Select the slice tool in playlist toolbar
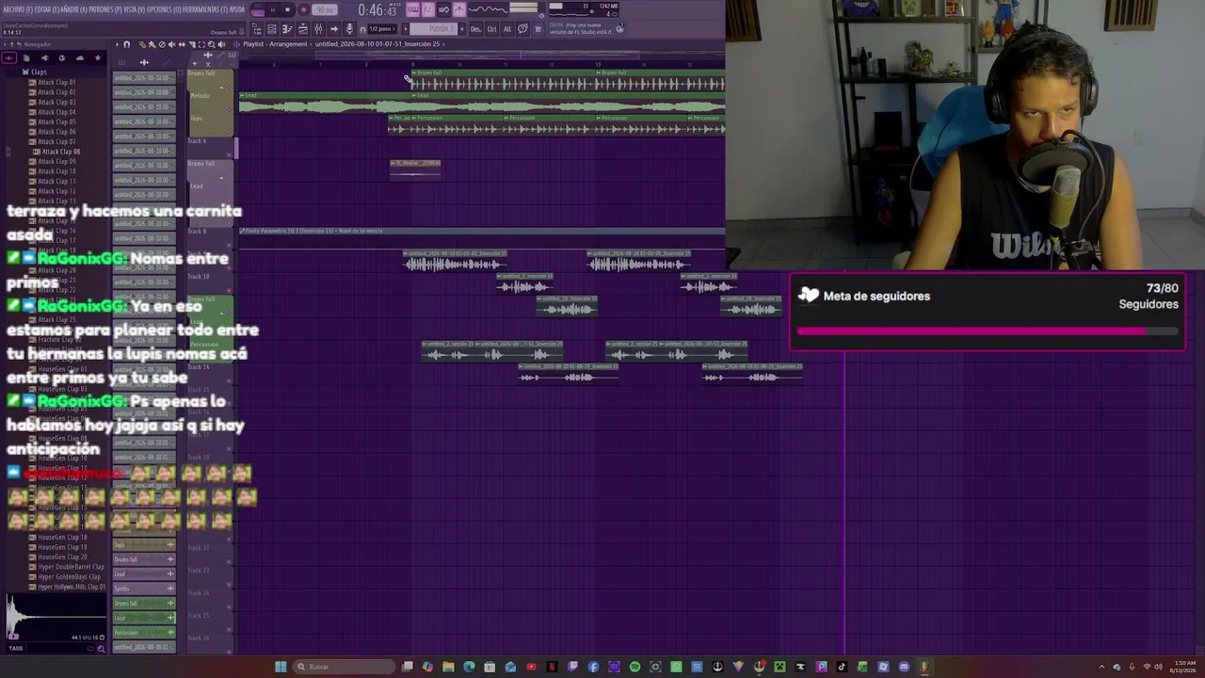This screenshot has height=678, width=1205. point(191,44)
